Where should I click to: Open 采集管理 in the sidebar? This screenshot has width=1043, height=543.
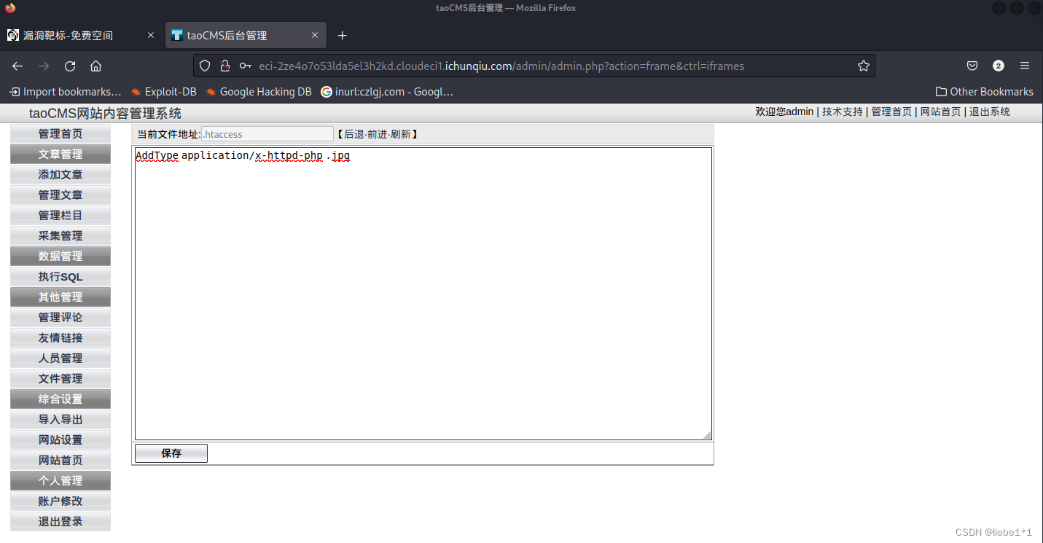coord(60,236)
